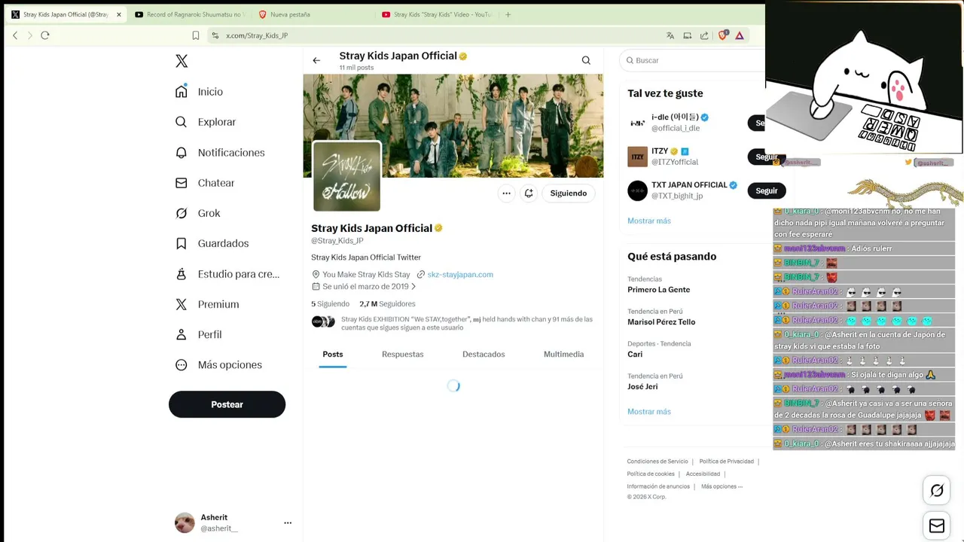Open Accesibilidad footer link
The width and height of the screenshot is (964, 542).
(x=703, y=474)
